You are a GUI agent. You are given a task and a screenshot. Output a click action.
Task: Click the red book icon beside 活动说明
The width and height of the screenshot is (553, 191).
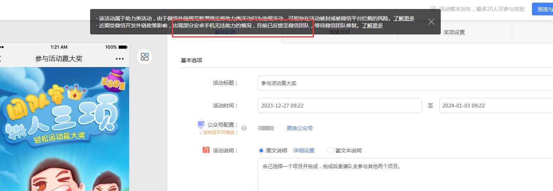tap(206, 150)
